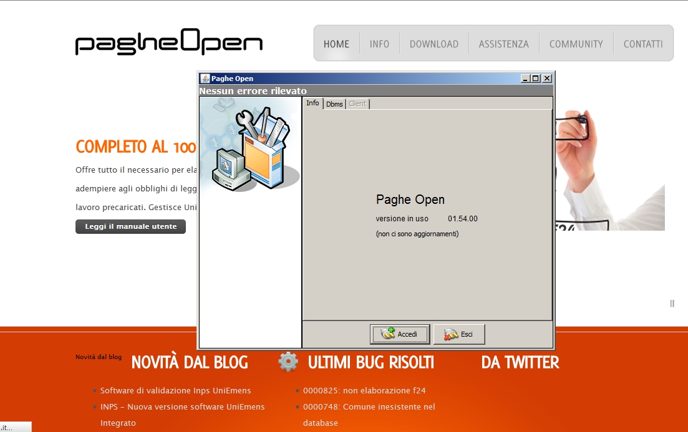Maximize the Paghe Open window
The width and height of the screenshot is (688, 432).
click(536, 79)
